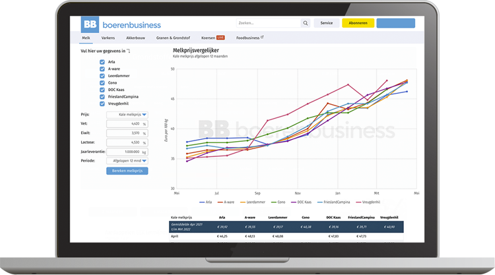Click the external link icon beside Foodbusiness

click(262, 38)
